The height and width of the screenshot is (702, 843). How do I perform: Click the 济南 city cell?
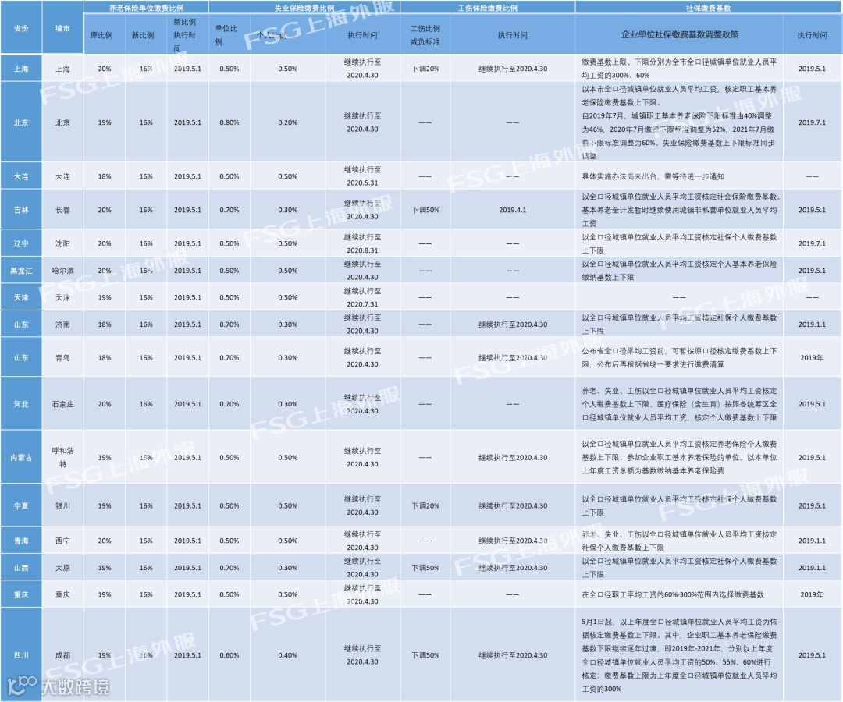62,324
